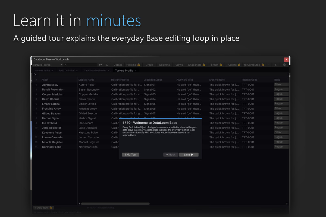
Task: Switch to the Monster Profile tab
Action: [x=42, y=71]
